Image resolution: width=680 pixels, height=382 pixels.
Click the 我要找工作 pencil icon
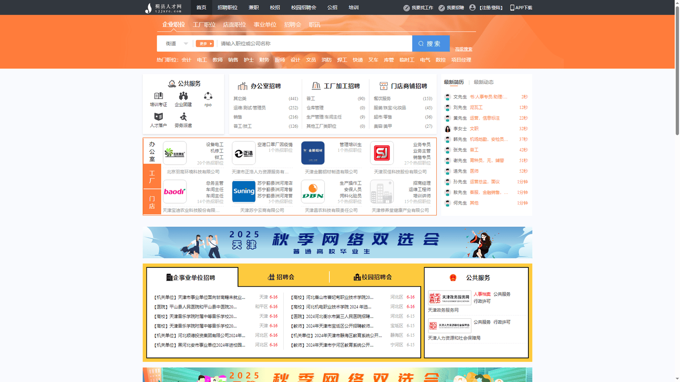tap(406, 8)
